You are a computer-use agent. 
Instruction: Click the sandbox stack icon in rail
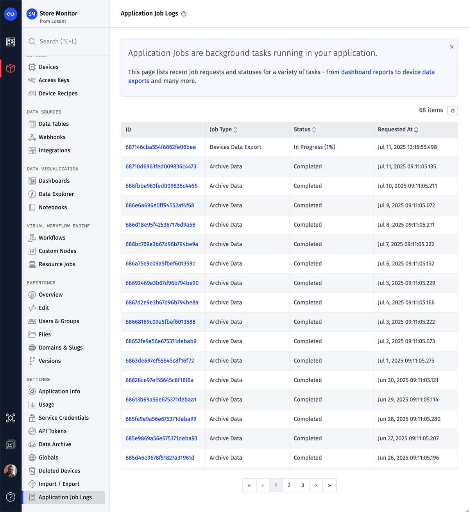[x=11, y=444]
